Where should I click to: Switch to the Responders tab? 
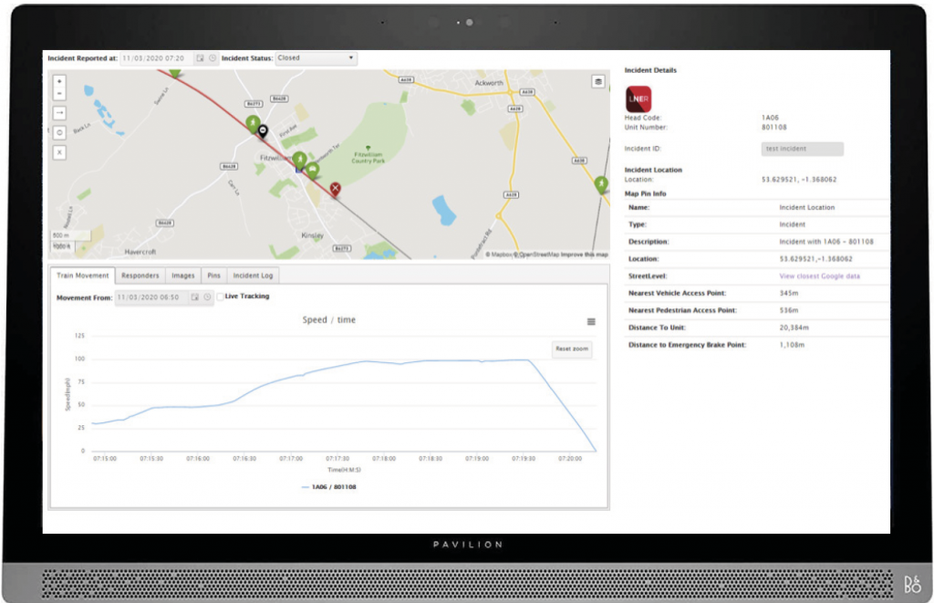pos(140,276)
